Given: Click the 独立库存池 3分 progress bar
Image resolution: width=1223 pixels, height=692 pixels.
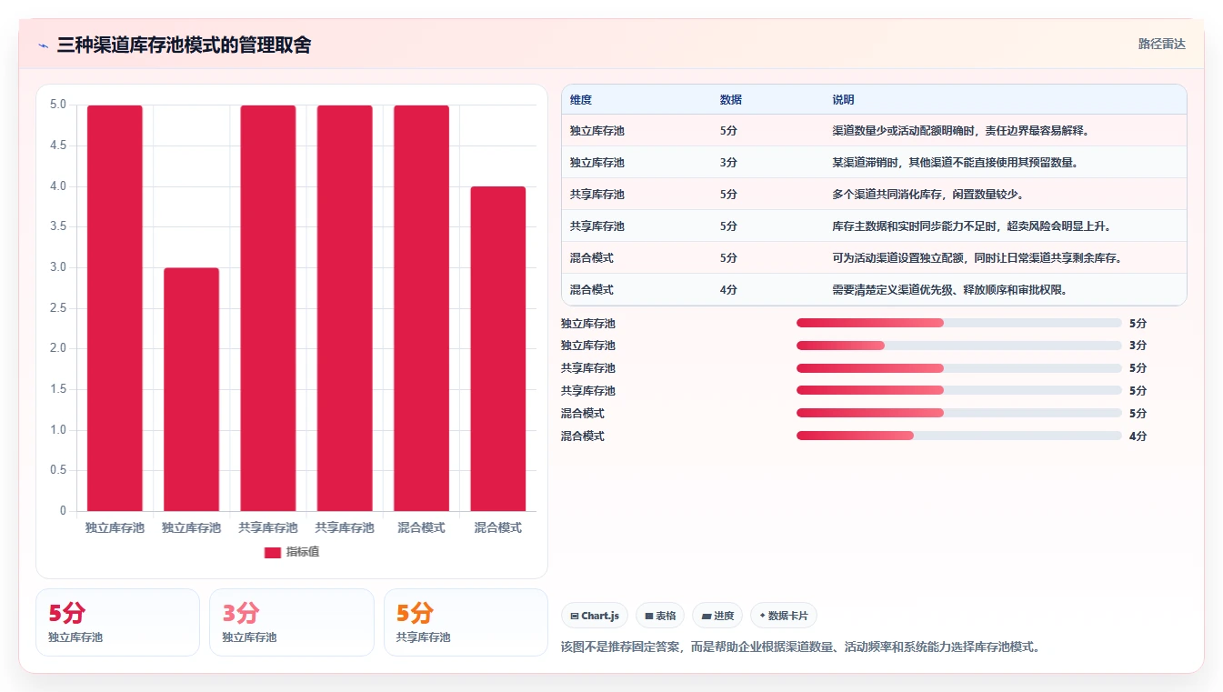Looking at the screenshot, I should [x=959, y=346].
